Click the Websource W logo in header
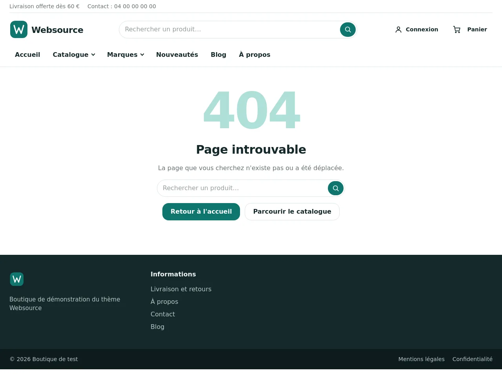The width and height of the screenshot is (502, 374). [19, 29]
